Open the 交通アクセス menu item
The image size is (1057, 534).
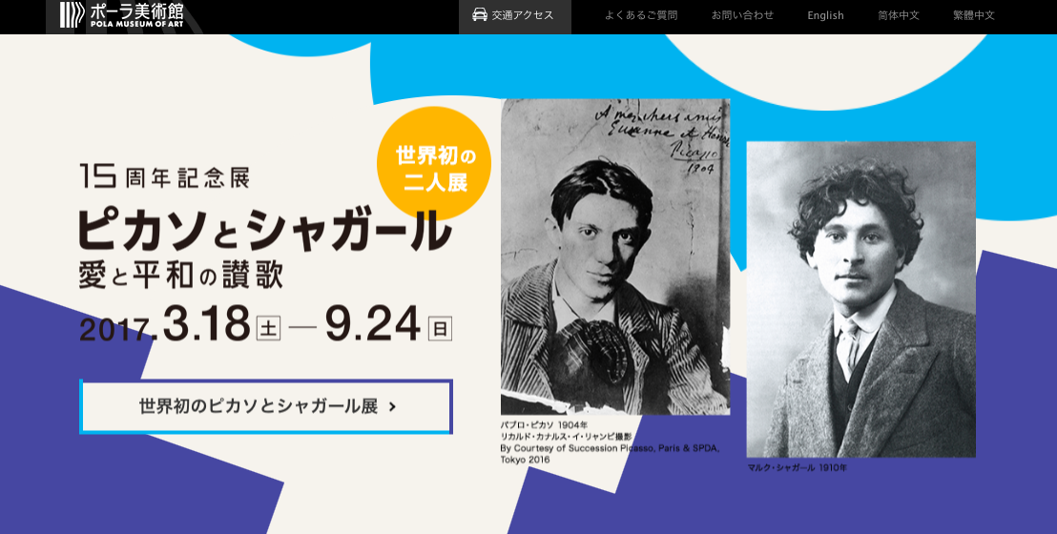coord(515,16)
